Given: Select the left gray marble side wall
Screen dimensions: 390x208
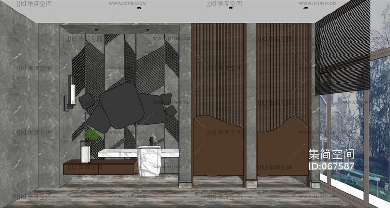Looking at the screenshot, I should click(x=19, y=106).
